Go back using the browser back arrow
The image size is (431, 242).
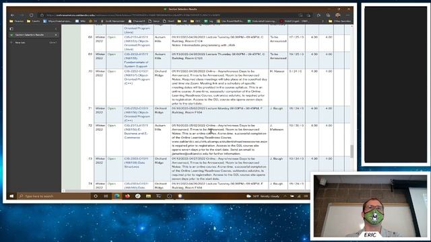pyautogui.click(x=12, y=15)
